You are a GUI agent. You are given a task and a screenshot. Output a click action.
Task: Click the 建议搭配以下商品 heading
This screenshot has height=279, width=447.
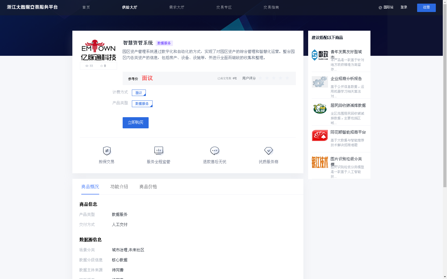[x=327, y=38]
